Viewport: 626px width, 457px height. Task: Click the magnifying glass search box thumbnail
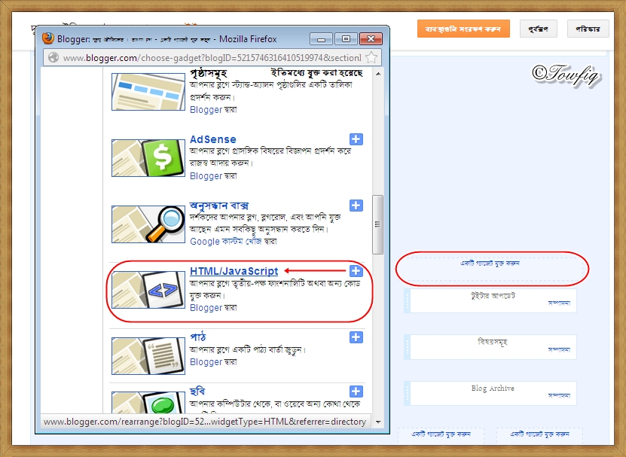tap(148, 224)
